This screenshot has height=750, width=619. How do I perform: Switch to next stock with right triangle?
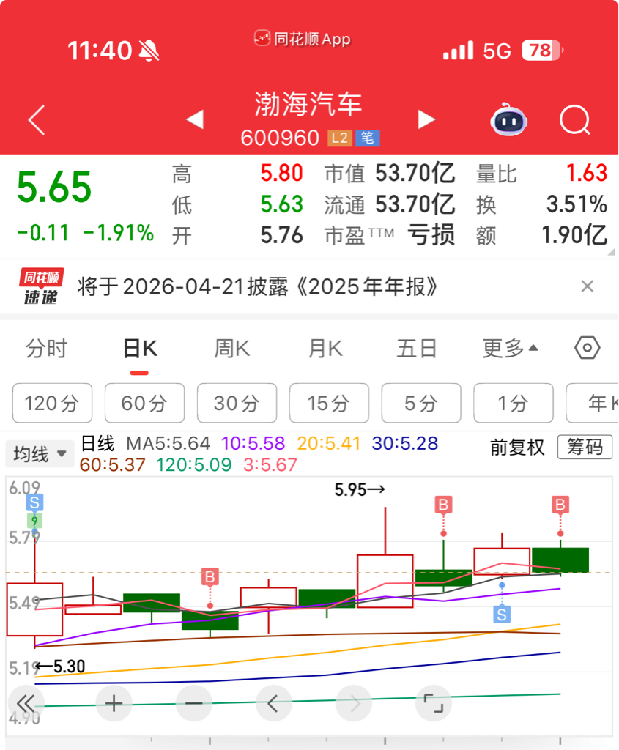point(426,119)
